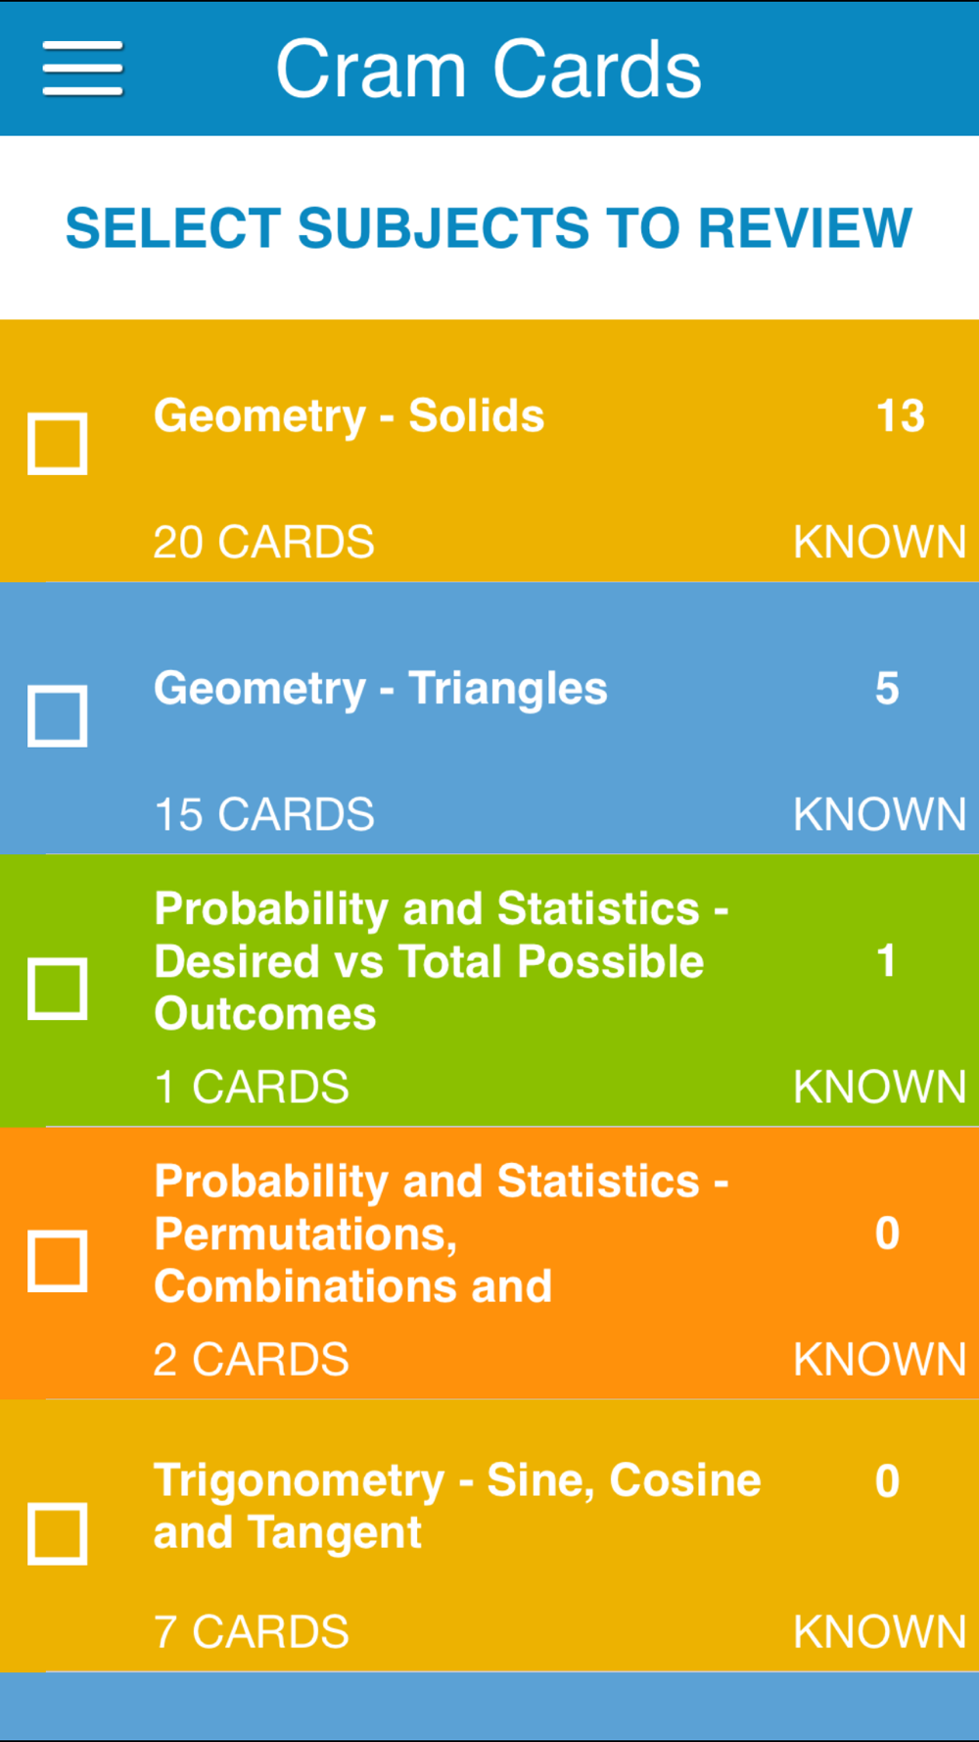Tick the Permutations, Combinations checkbox

click(58, 1261)
